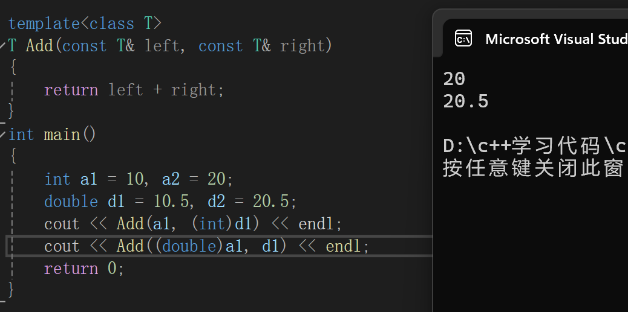The image size is (628, 312).
Task: Select the Microsoft Visual Studio console tab
Action: tap(535, 39)
